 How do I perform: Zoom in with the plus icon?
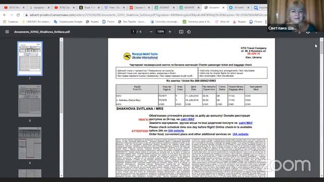pos(170,32)
